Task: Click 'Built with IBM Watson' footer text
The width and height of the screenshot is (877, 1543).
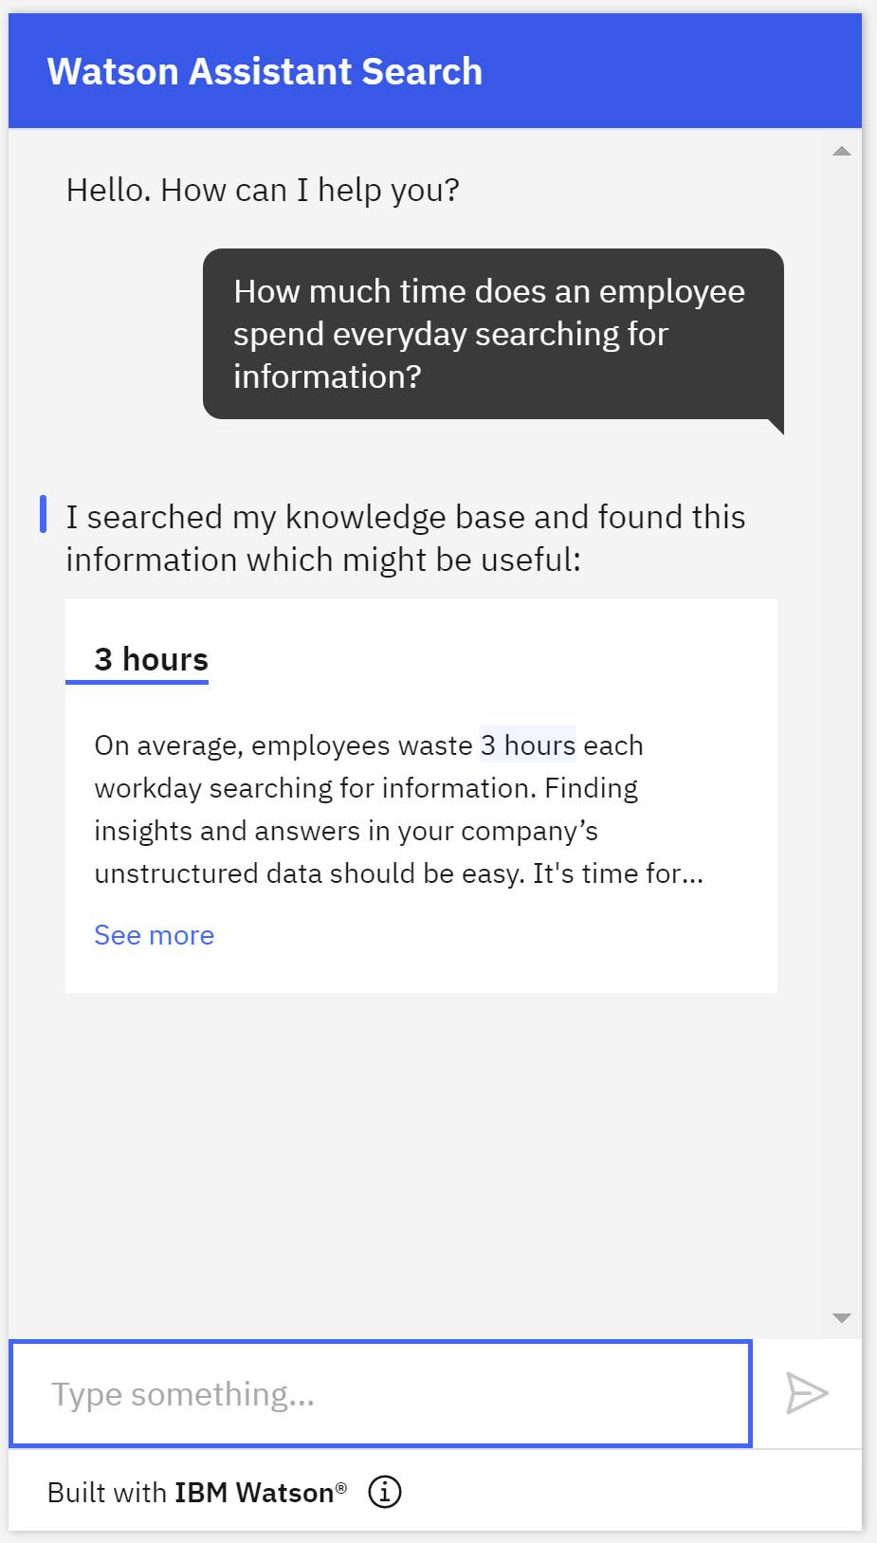Action: click(194, 1491)
